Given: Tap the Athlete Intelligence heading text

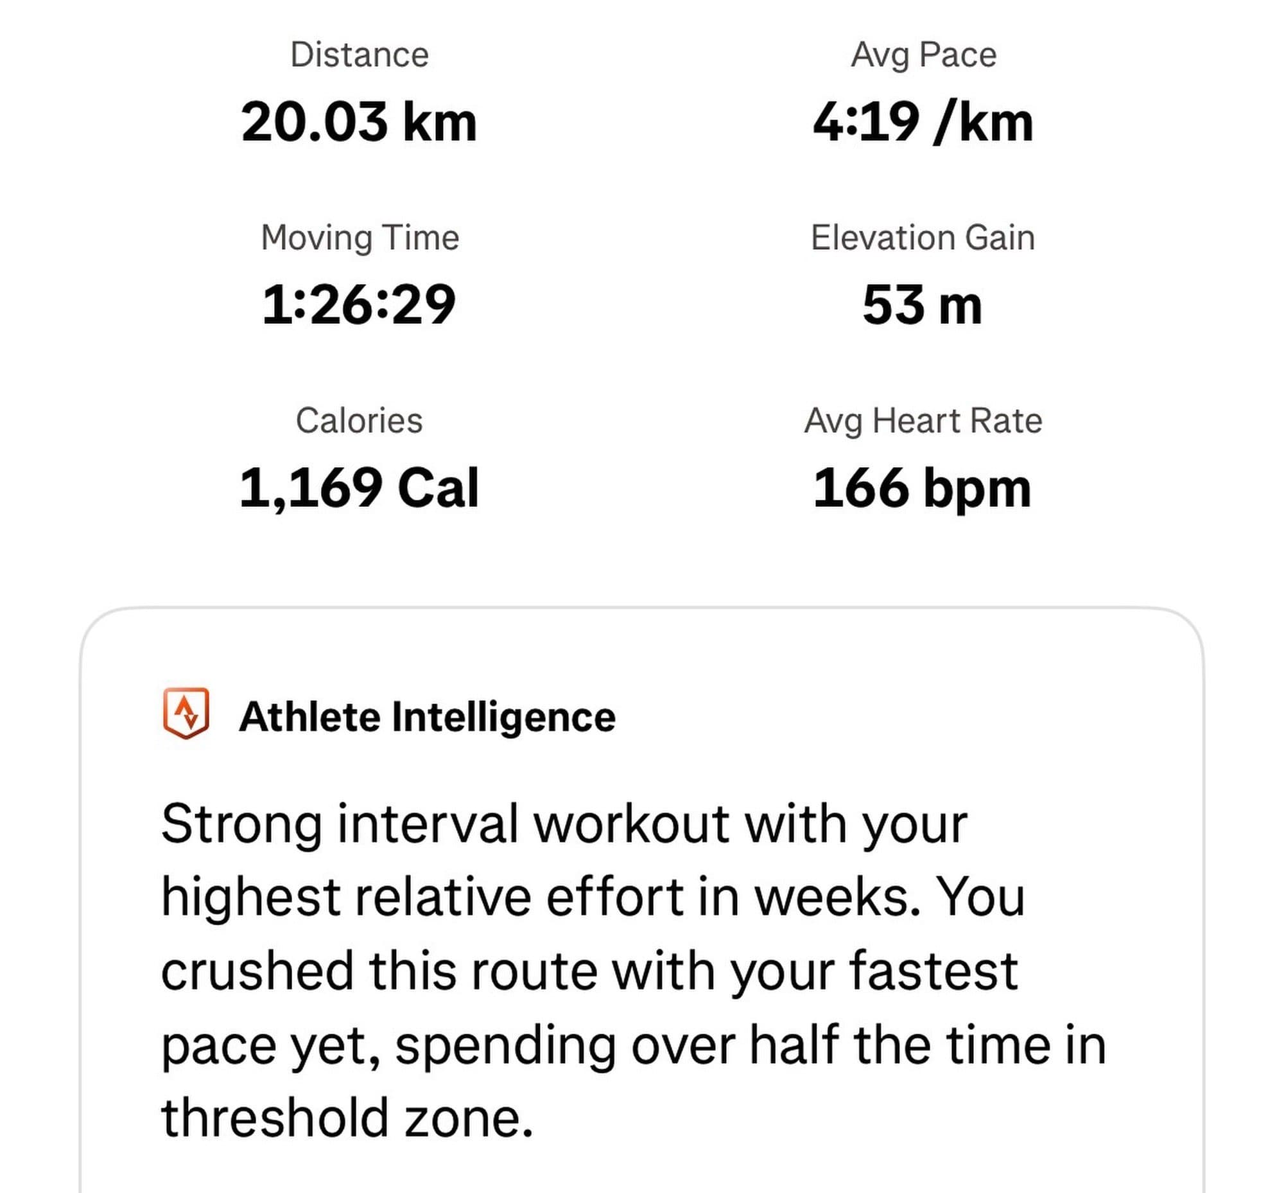Looking at the screenshot, I should (426, 717).
